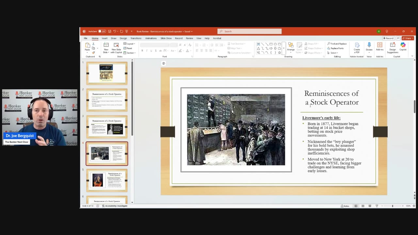The width and height of the screenshot is (418, 235).
Task: Open the Arrange dropdown
Action: coord(291,47)
